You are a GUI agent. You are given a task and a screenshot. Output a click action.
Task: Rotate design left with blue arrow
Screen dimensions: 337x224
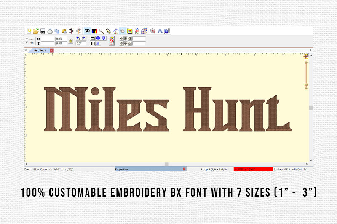point(78,38)
